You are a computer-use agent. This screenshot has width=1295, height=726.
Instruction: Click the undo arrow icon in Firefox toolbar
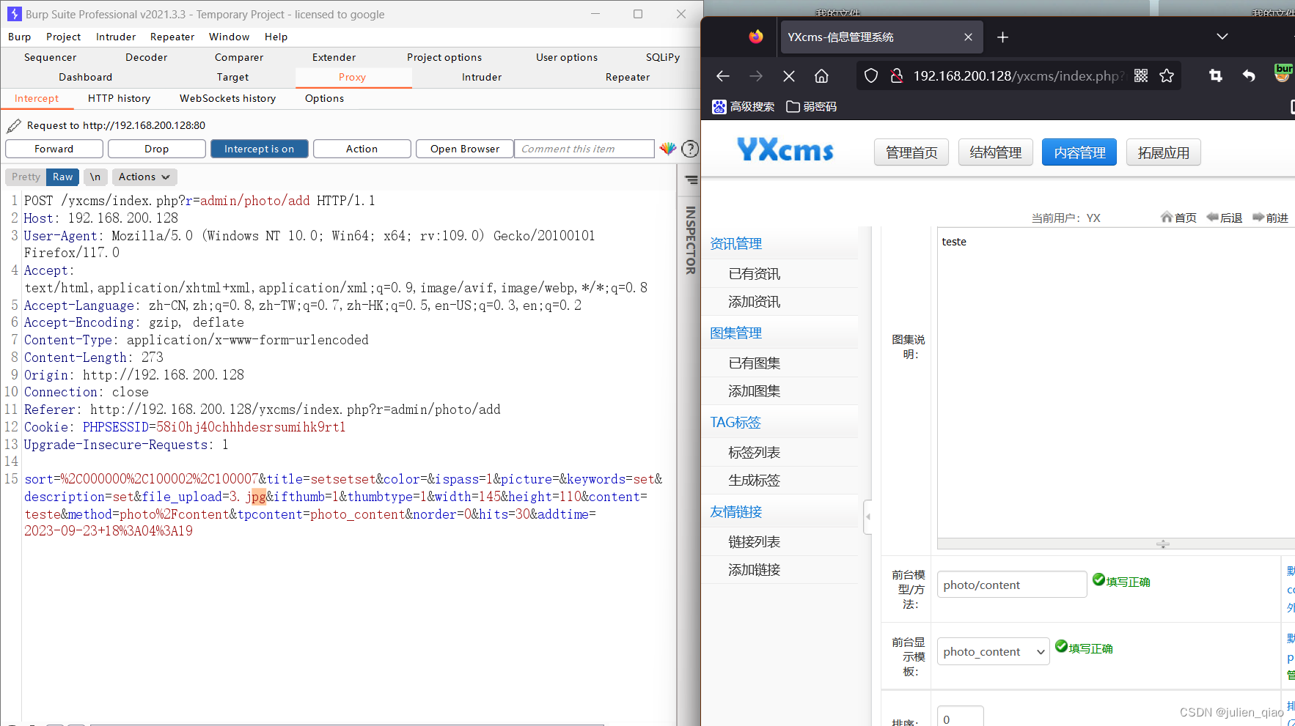point(1249,76)
